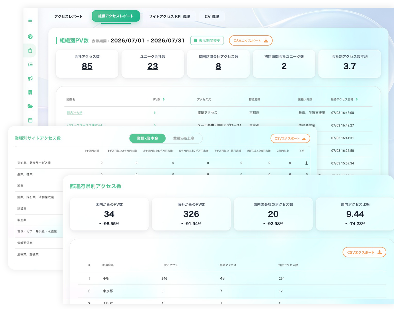
Task: Export CSV from the 業種別サイトアクセス数 panel
Action: tap(290, 138)
